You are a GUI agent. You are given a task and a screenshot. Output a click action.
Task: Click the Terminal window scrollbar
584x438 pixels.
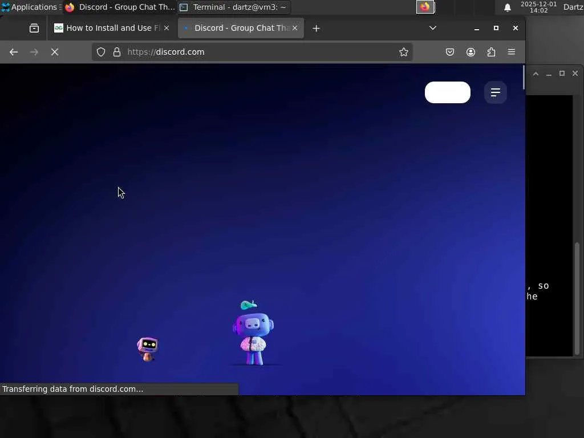(x=577, y=298)
